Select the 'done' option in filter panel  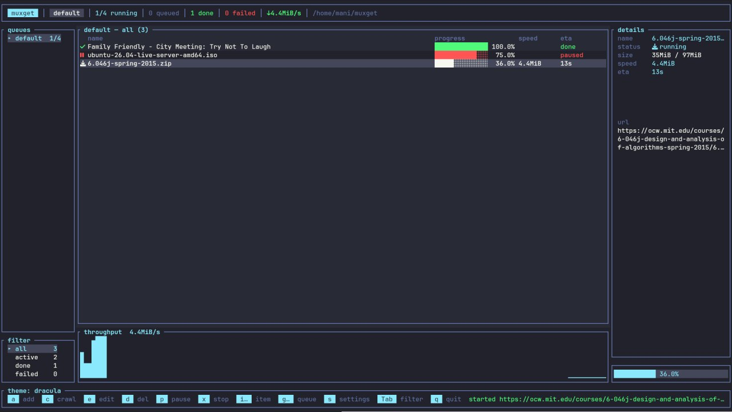tap(33, 366)
